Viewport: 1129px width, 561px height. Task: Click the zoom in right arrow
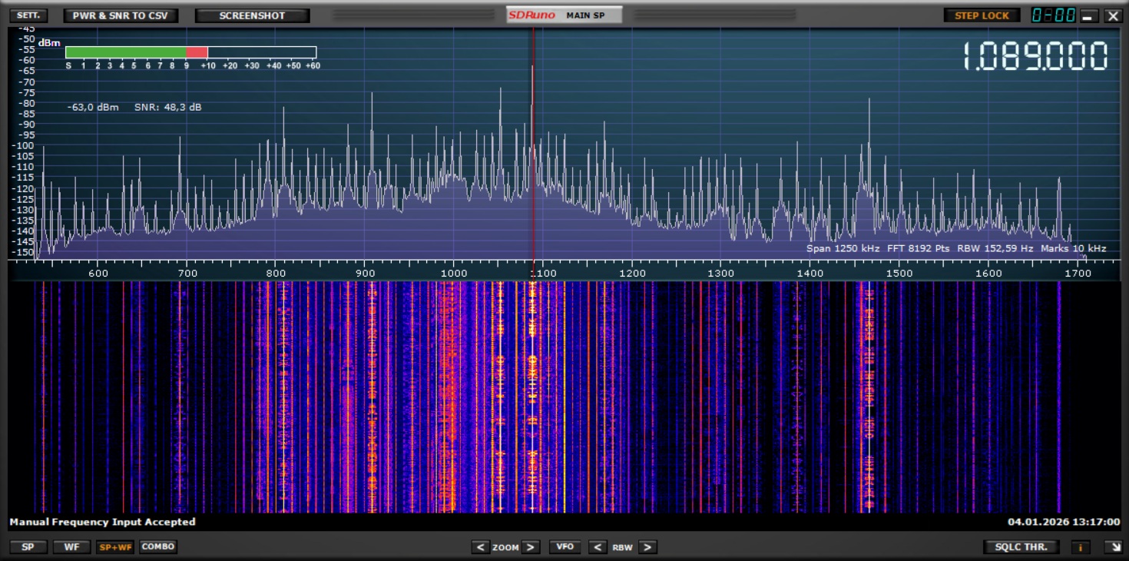(x=531, y=547)
